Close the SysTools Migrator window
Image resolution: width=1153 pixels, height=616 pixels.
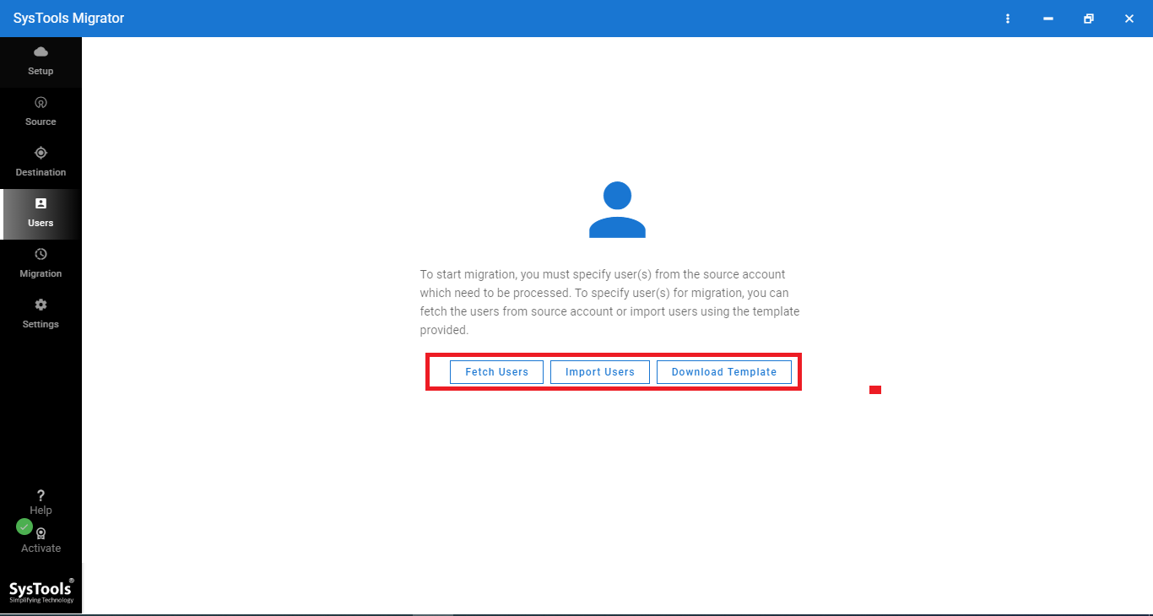1129,19
